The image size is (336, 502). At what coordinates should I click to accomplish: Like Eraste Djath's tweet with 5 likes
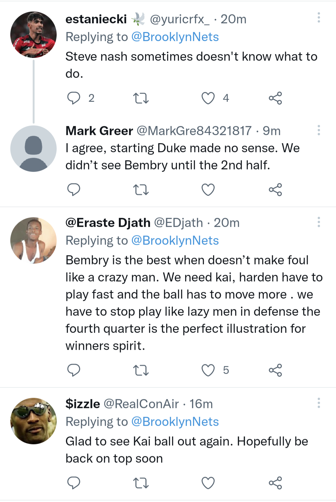pos(208,370)
